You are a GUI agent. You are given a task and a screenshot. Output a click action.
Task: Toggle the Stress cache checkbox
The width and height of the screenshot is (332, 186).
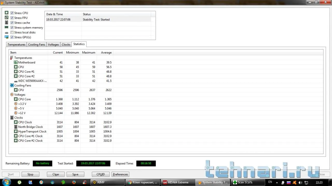tap(12, 23)
